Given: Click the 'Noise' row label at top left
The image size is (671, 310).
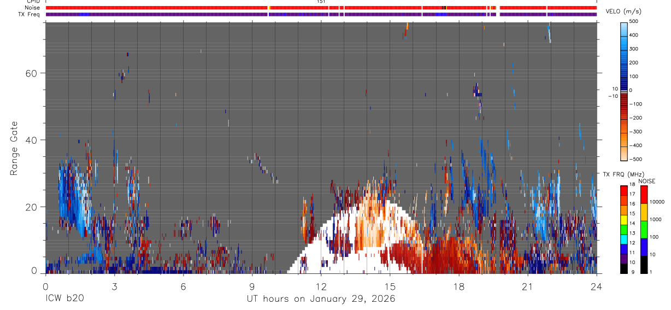Looking at the screenshot, I should coord(32,8).
